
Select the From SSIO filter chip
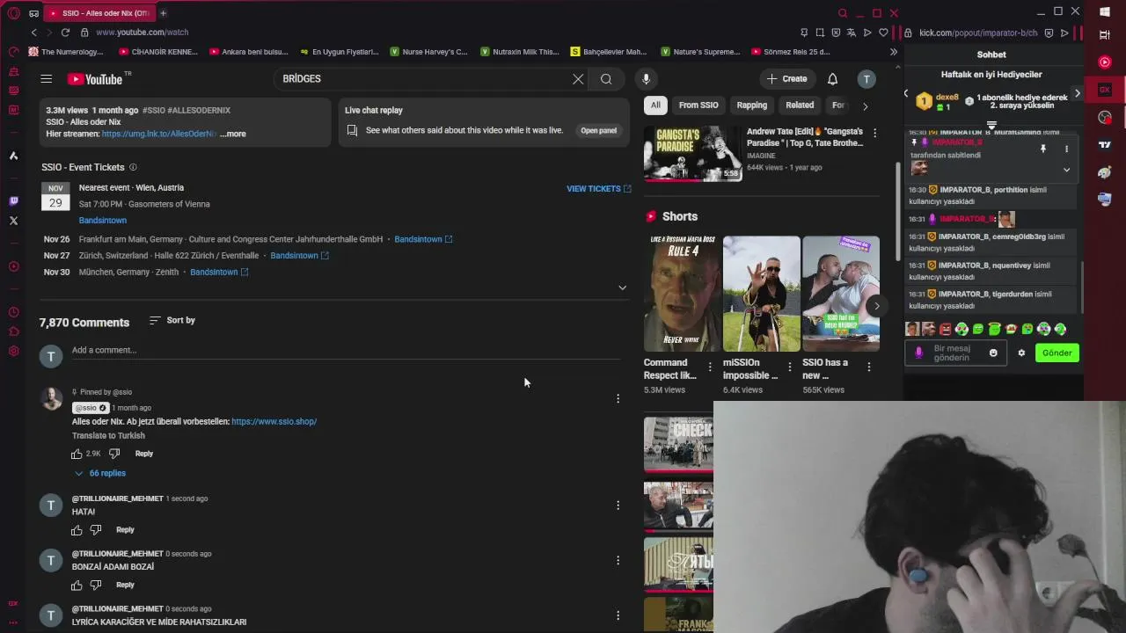point(698,105)
